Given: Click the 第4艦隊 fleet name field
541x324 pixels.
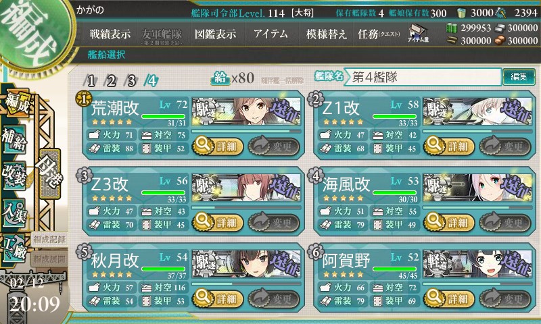Looking at the screenshot, I should pos(423,77).
